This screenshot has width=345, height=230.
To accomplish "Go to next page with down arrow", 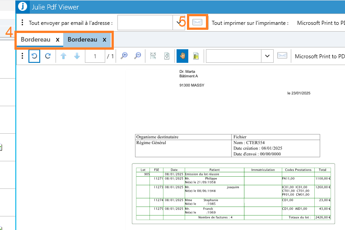I will 77,56.
